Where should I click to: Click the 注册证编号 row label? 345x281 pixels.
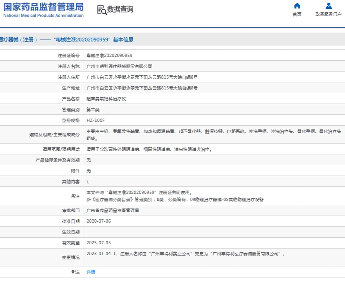68,56
